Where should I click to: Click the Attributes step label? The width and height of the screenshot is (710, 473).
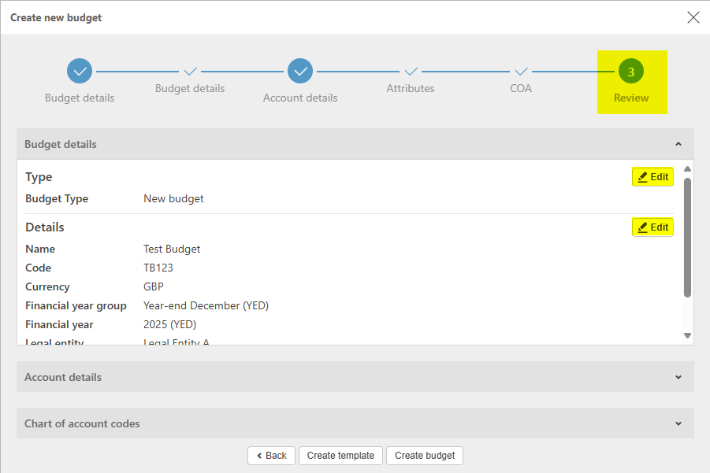pyautogui.click(x=411, y=89)
